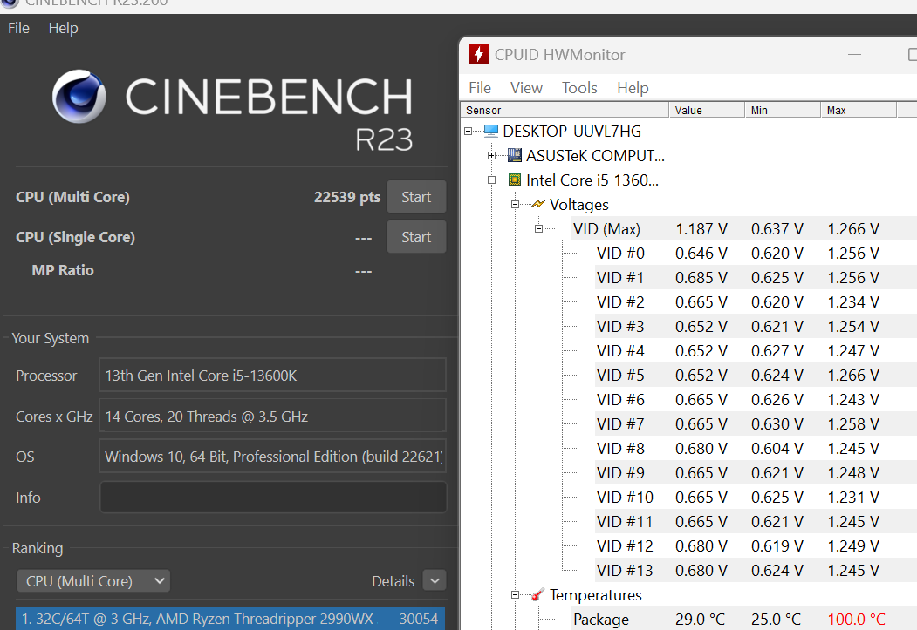This screenshot has height=630, width=917.
Task: Click the Cores x GHz field
Action: (x=273, y=416)
